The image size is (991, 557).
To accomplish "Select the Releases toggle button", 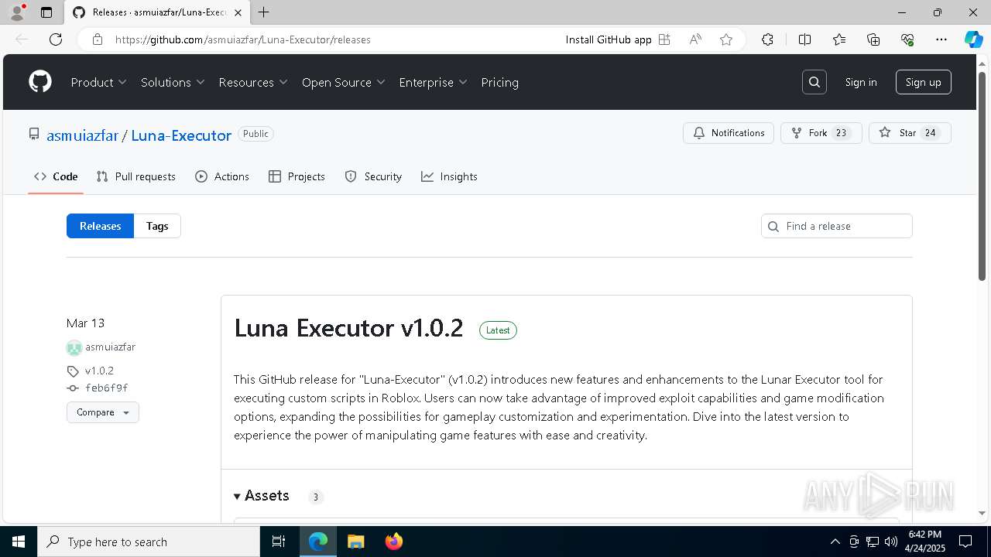I will pos(101,226).
